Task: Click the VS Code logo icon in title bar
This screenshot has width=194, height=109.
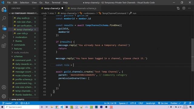Action: coord(3,2)
